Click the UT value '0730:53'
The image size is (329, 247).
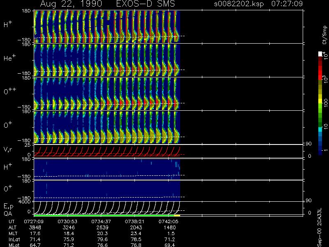tap(67, 221)
